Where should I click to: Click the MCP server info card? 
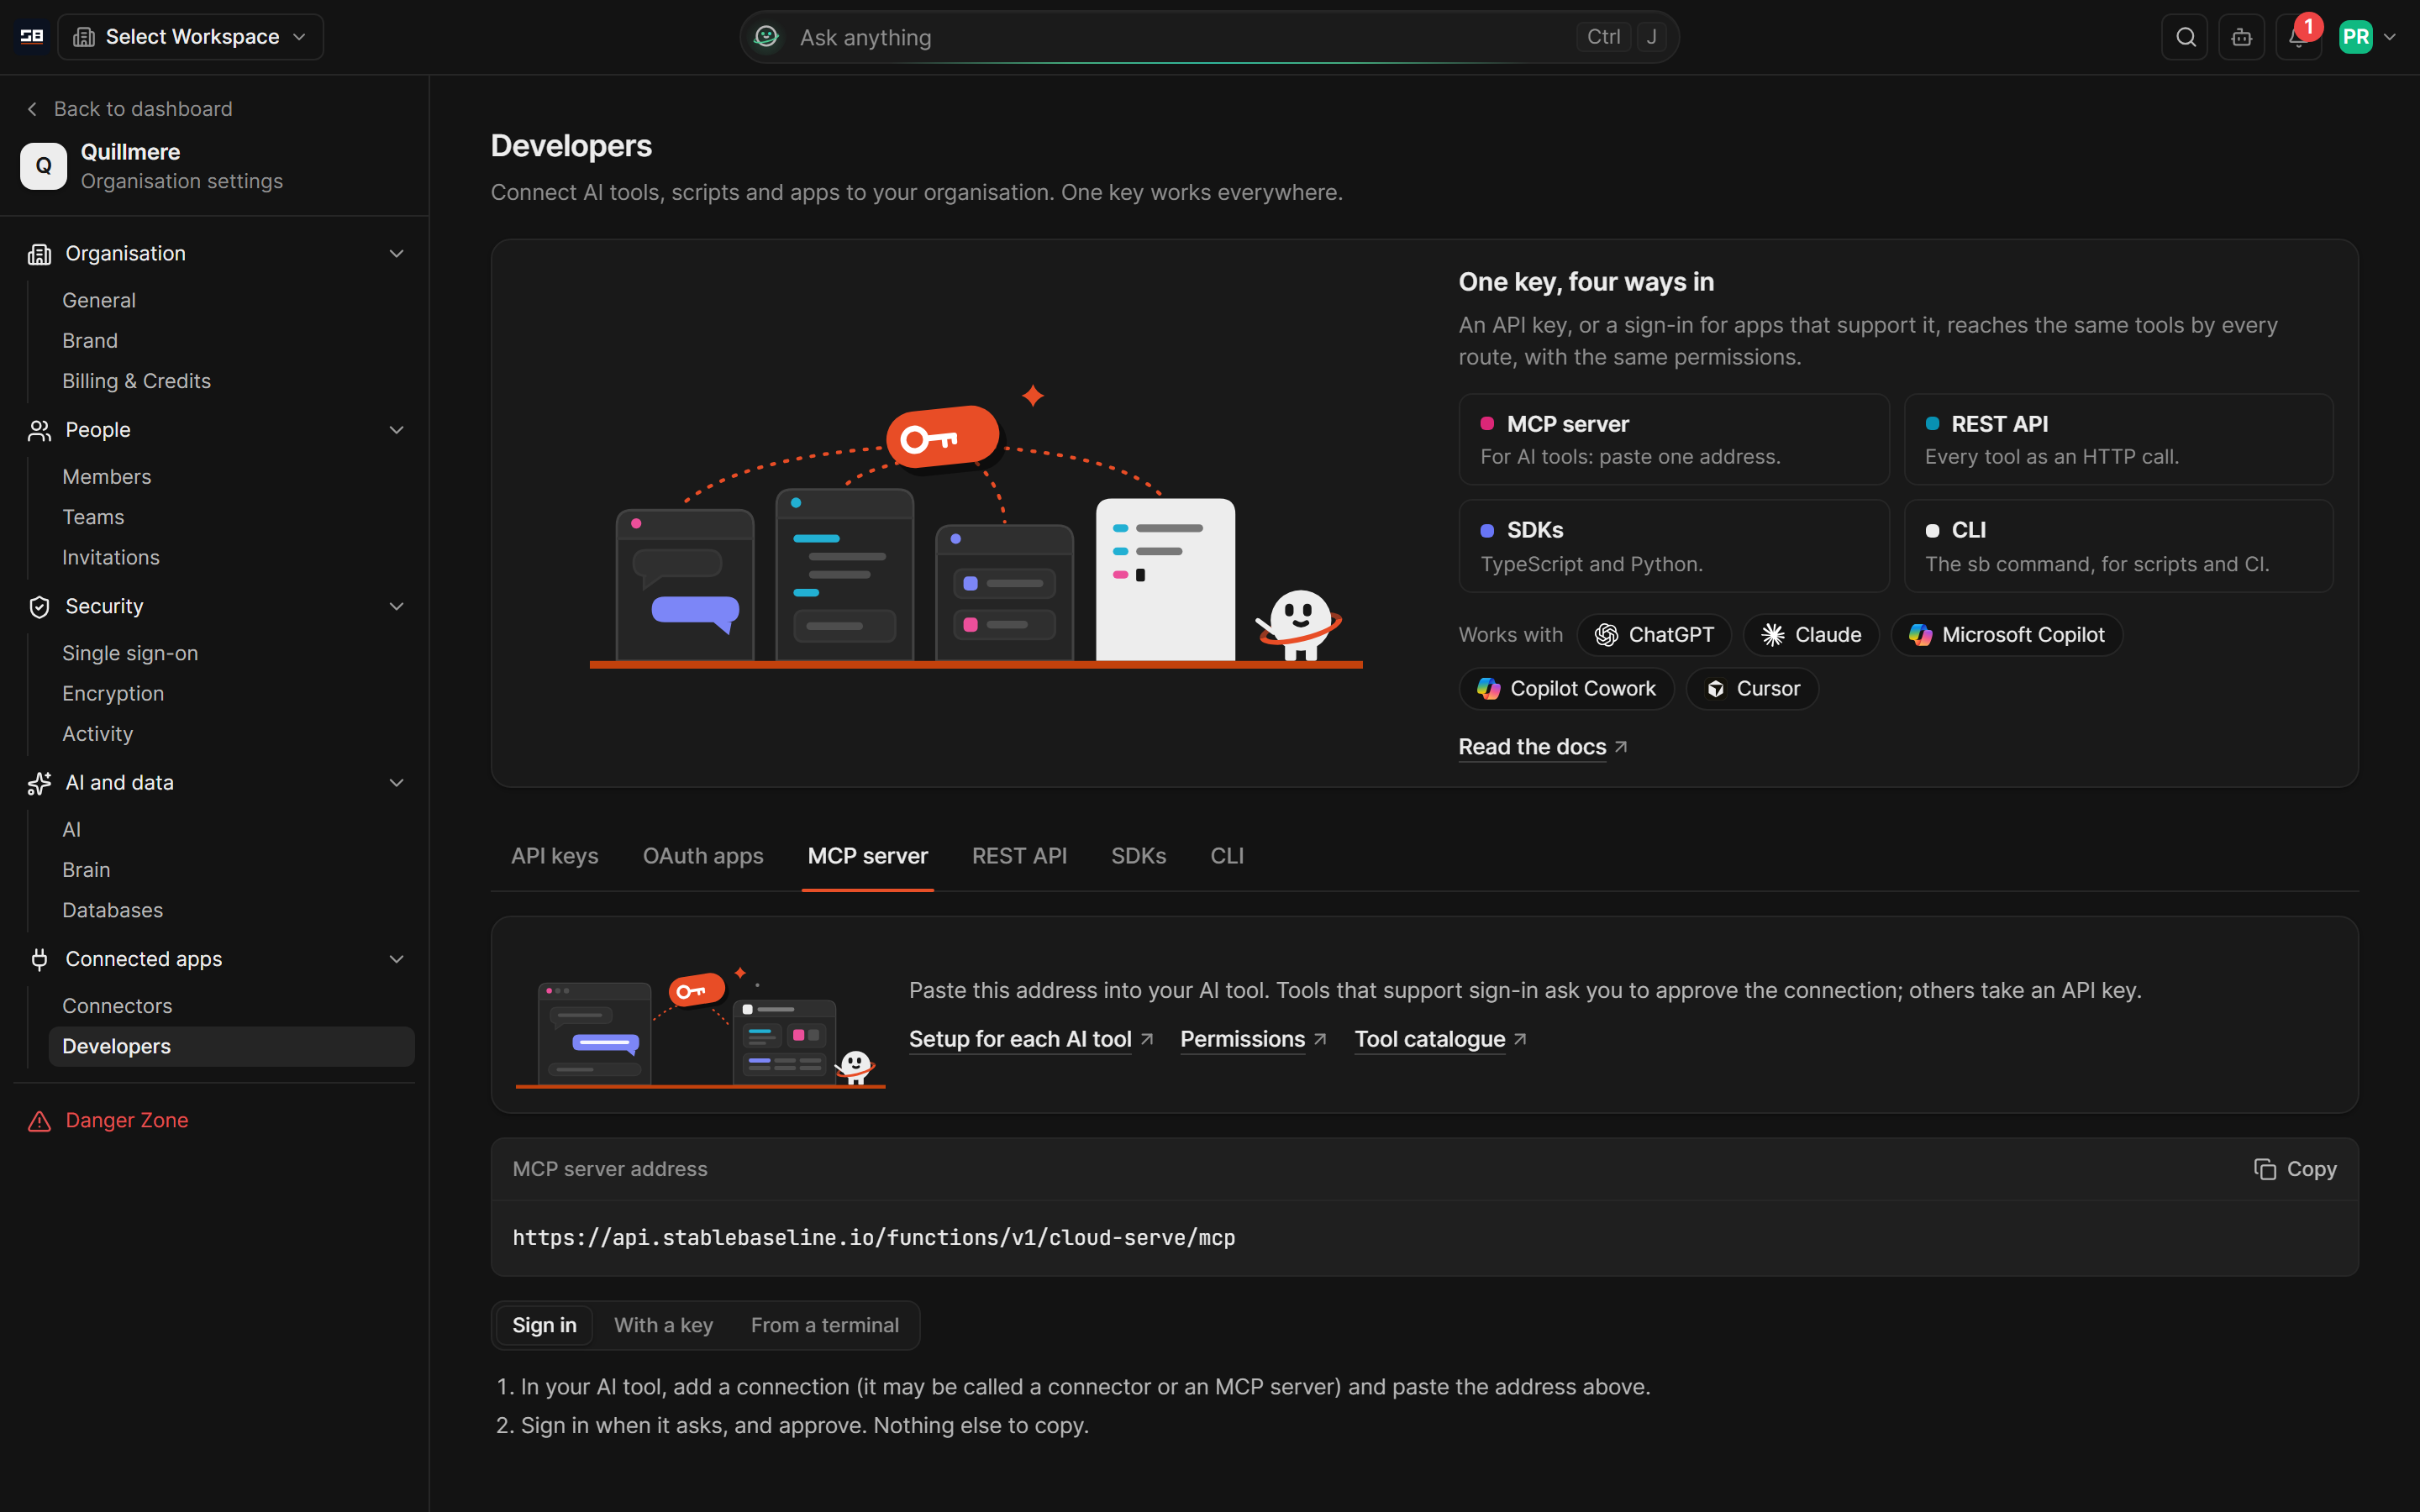[x=1674, y=439]
